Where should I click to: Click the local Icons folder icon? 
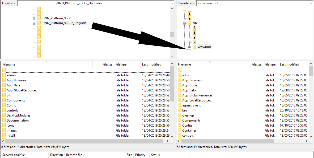4,125
